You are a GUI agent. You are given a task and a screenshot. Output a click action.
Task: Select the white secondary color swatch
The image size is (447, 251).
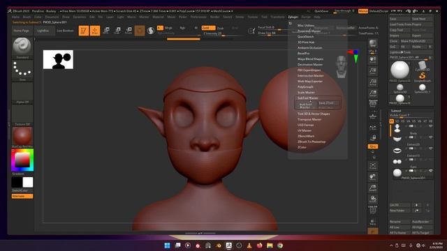[x=28, y=183]
